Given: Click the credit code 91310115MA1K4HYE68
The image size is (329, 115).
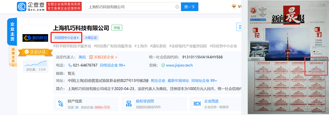Looking at the screenshot, I should (202, 57).
